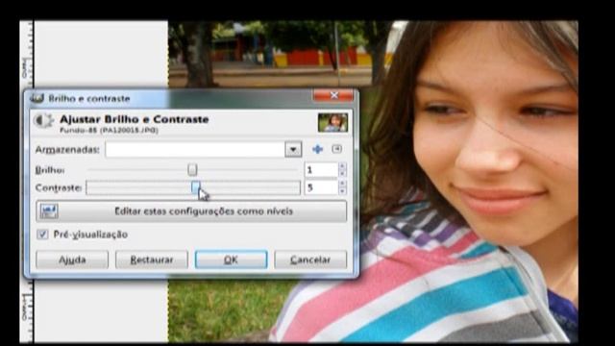Toggle the Pré-visualização checkbox
This screenshot has width=615, height=346.
(42, 235)
